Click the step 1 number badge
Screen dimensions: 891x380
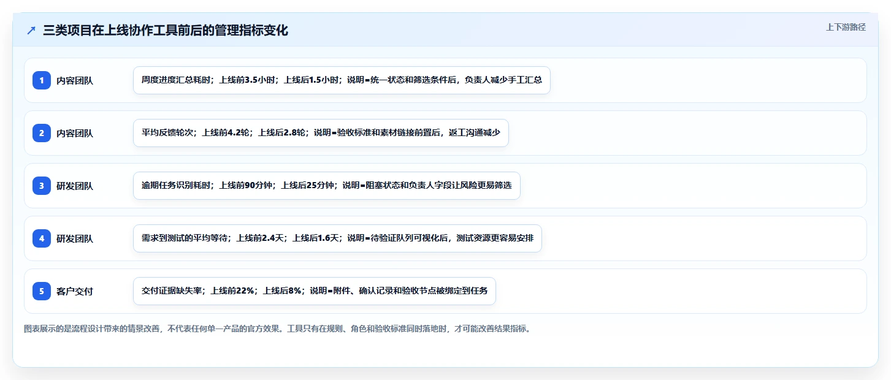tap(42, 80)
